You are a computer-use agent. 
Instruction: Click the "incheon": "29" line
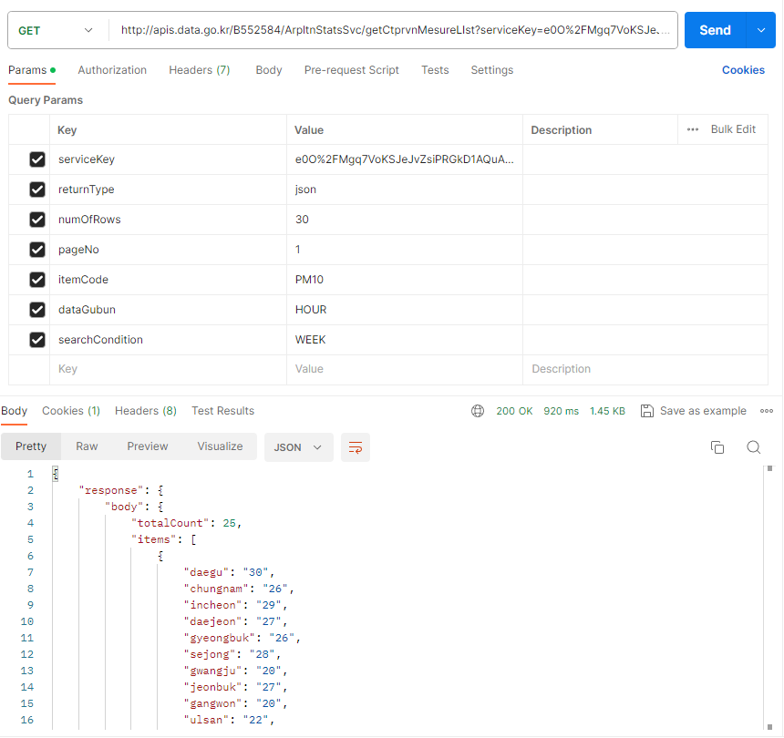(x=235, y=605)
